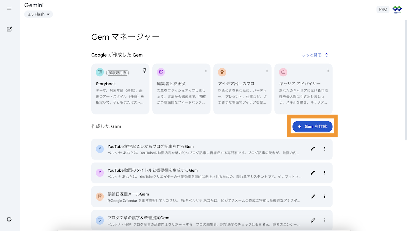Open the account profile avatar
407x231 pixels.
[x=397, y=9]
